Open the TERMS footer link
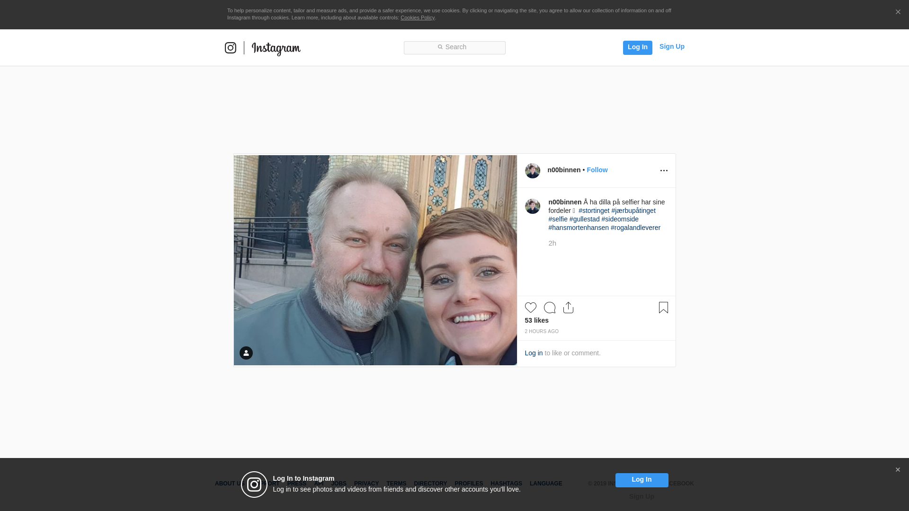The width and height of the screenshot is (909, 511). [x=396, y=484]
